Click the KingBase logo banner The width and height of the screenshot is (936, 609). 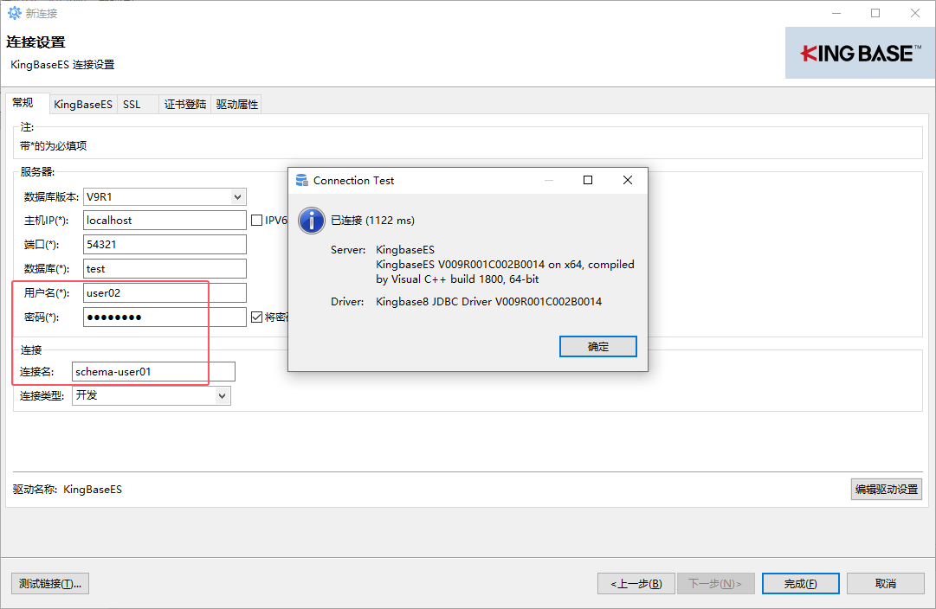860,53
